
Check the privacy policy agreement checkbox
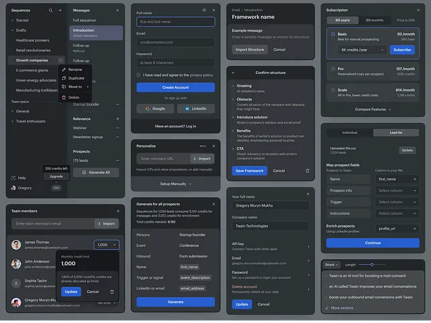click(139, 75)
